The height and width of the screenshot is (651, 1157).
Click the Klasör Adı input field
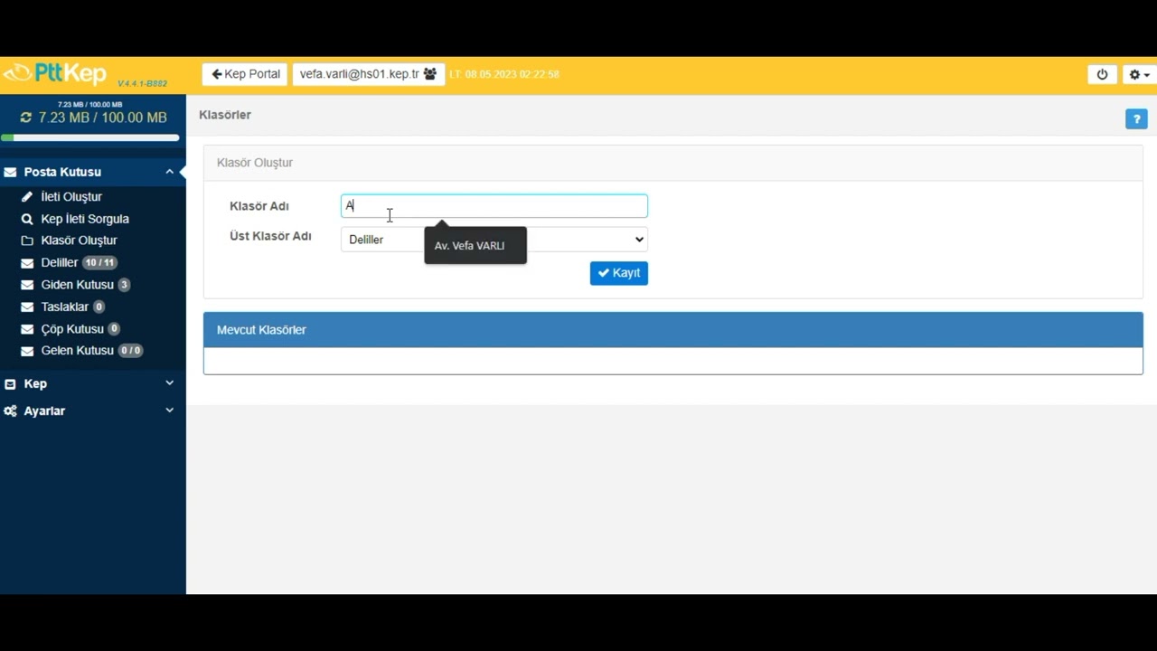coord(494,206)
